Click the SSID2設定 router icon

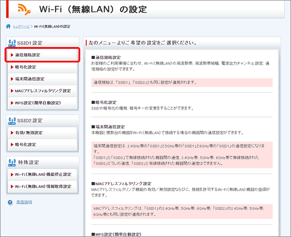coord(12,121)
